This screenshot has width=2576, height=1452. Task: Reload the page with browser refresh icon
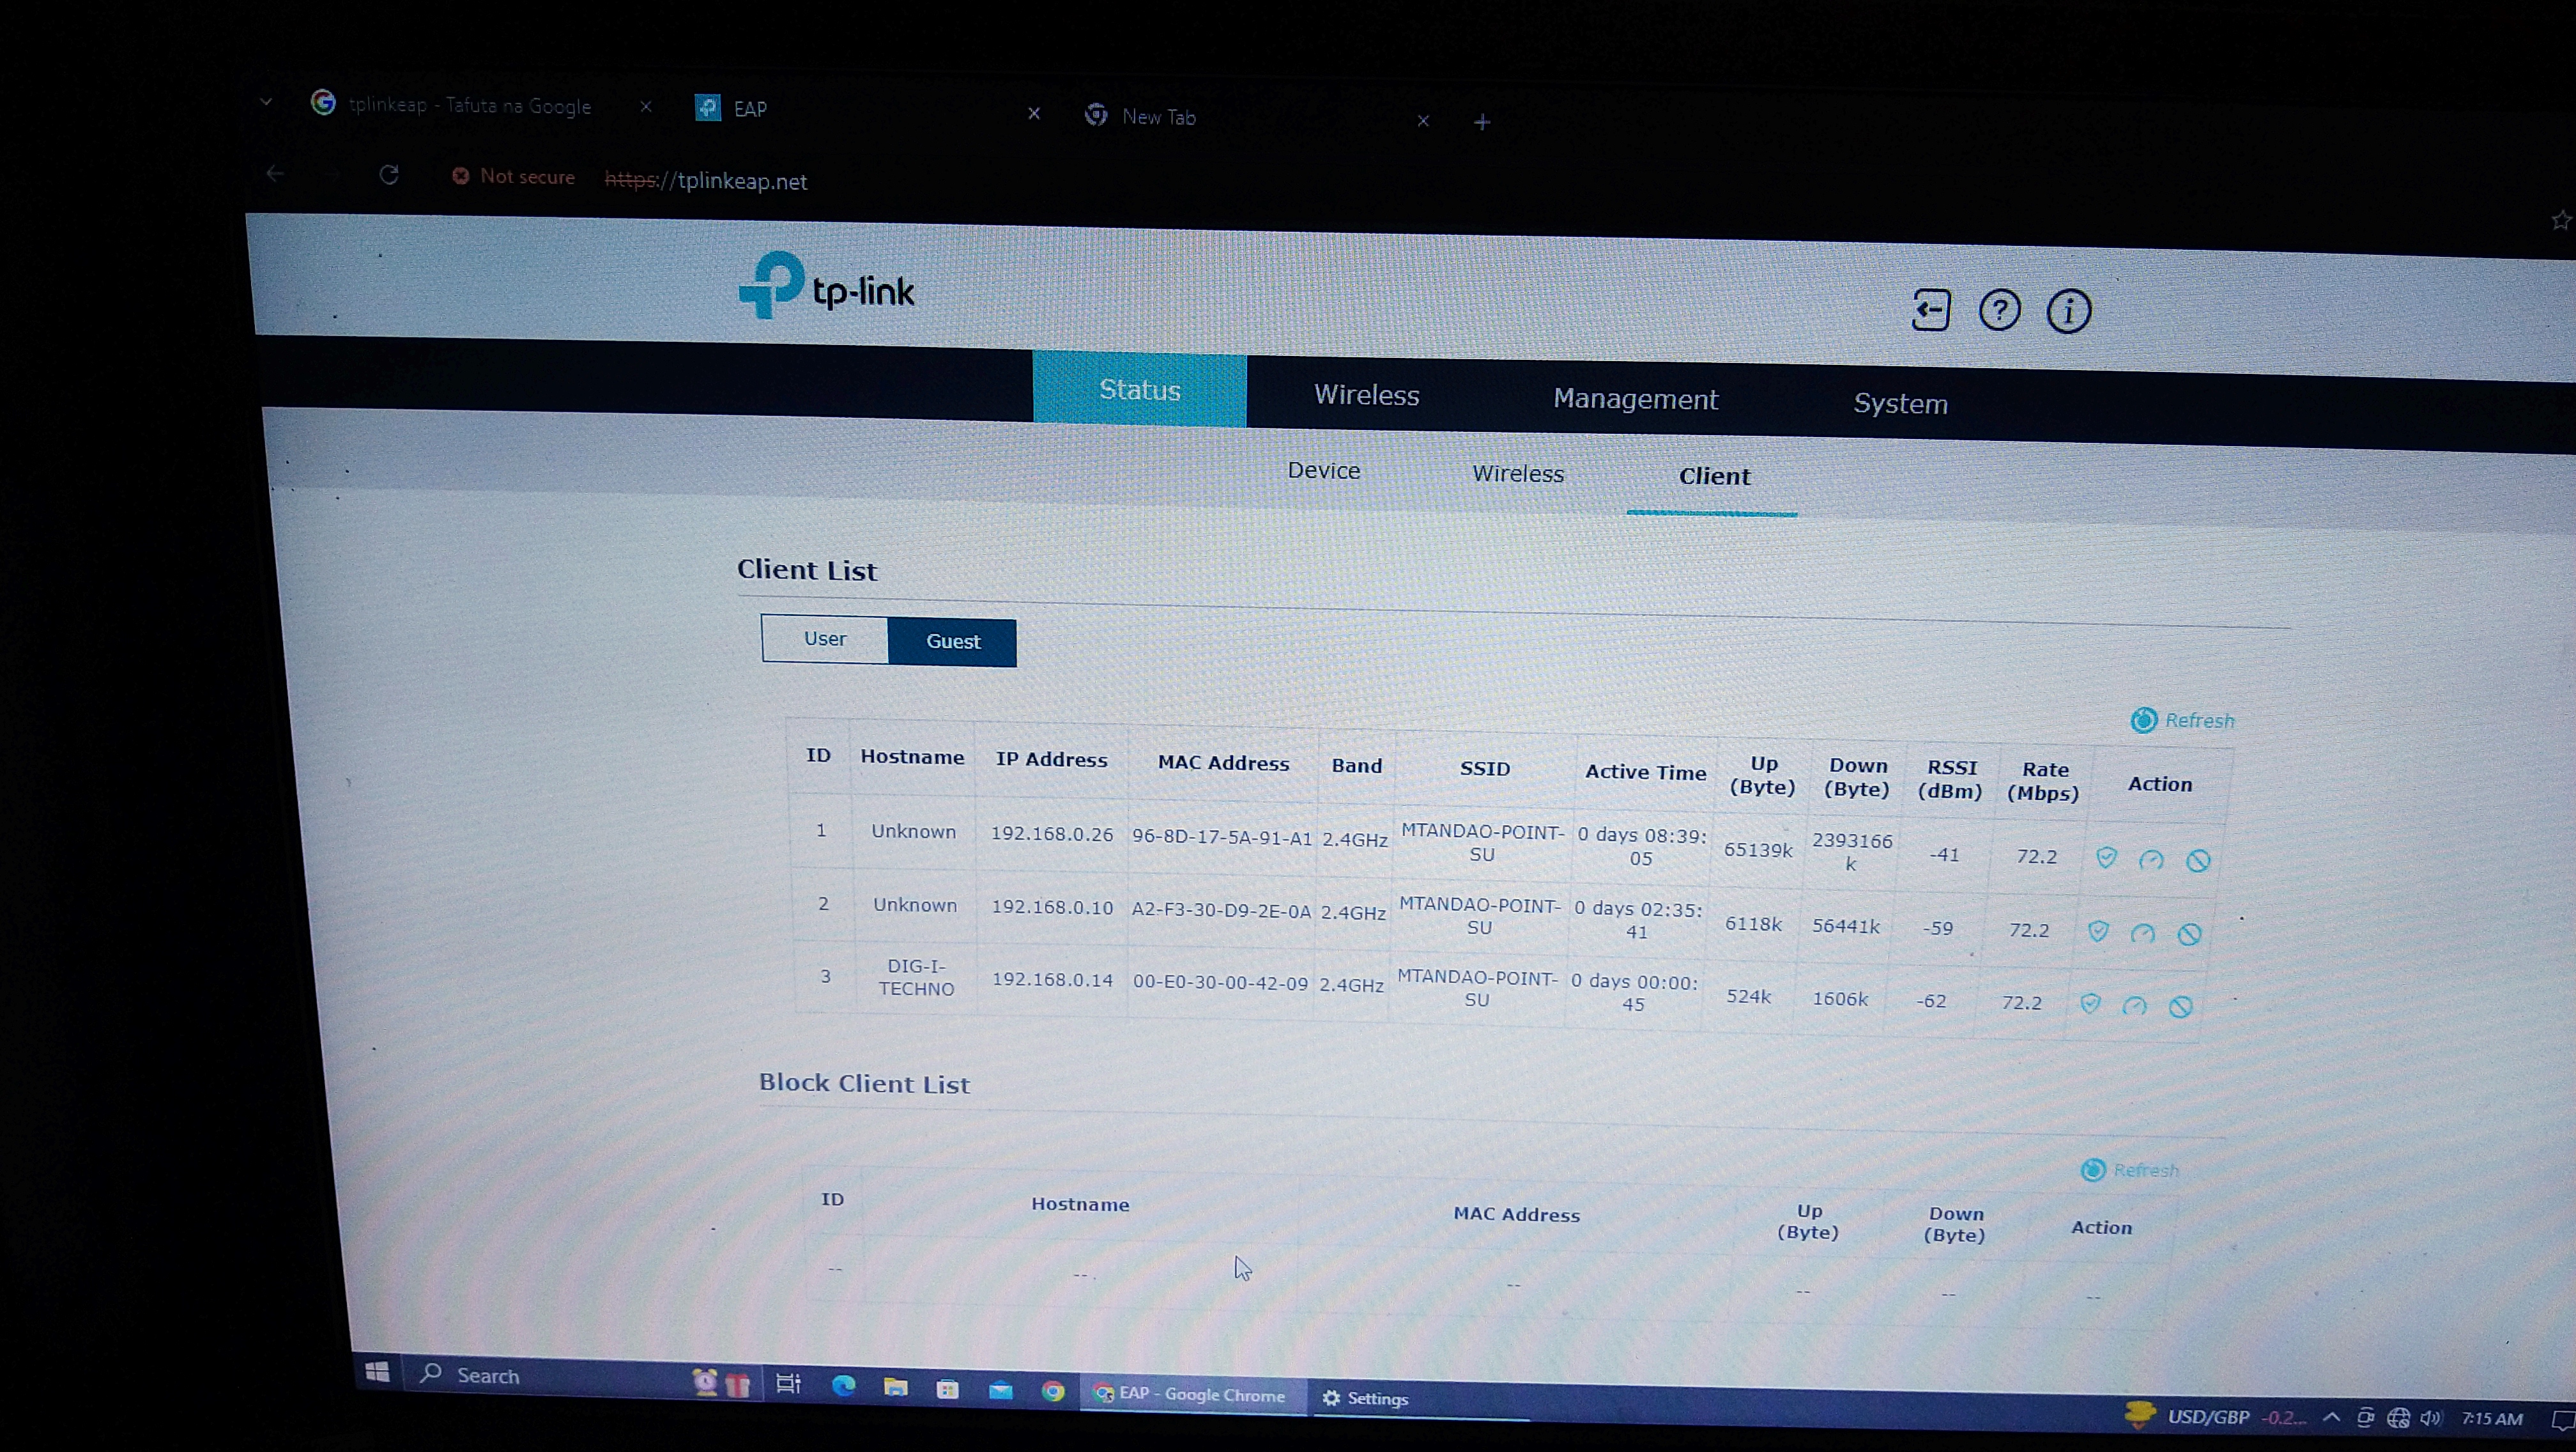[x=389, y=176]
